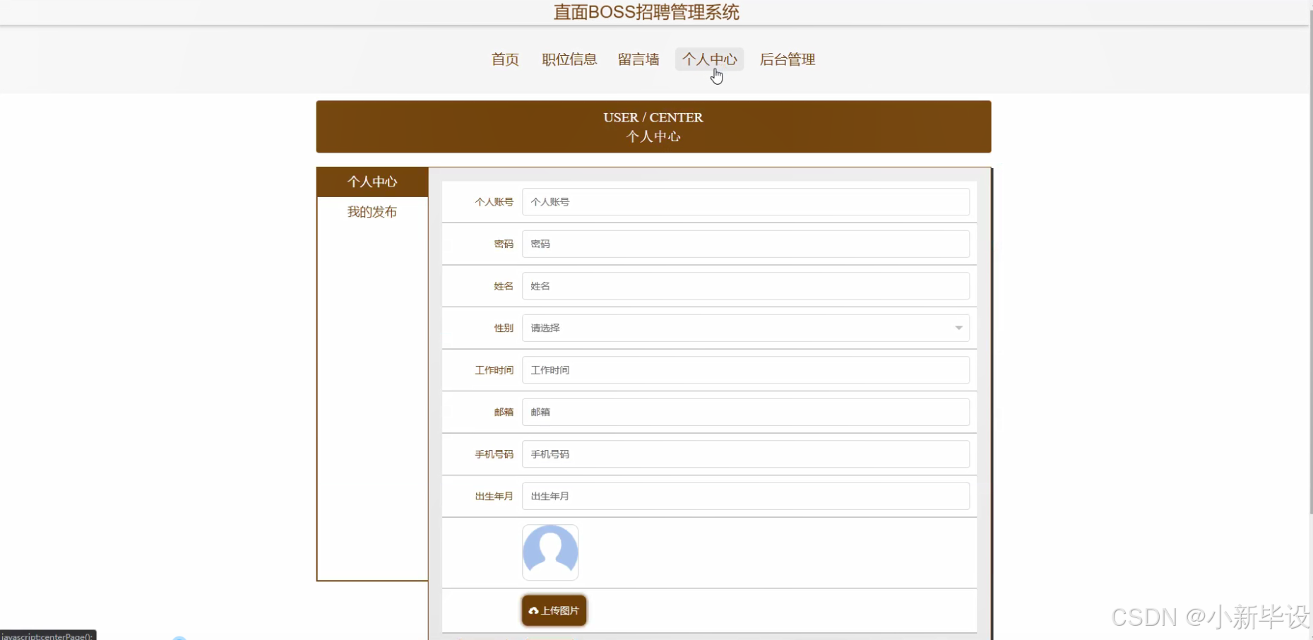Click into the 密码 password field

point(745,244)
